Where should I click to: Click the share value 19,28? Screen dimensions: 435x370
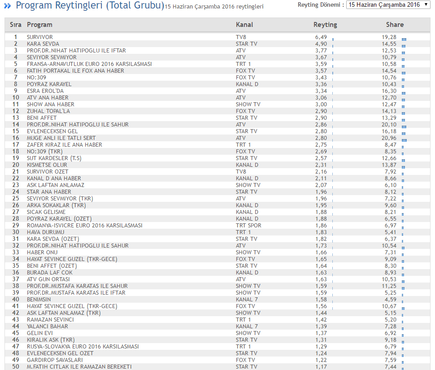coord(389,37)
